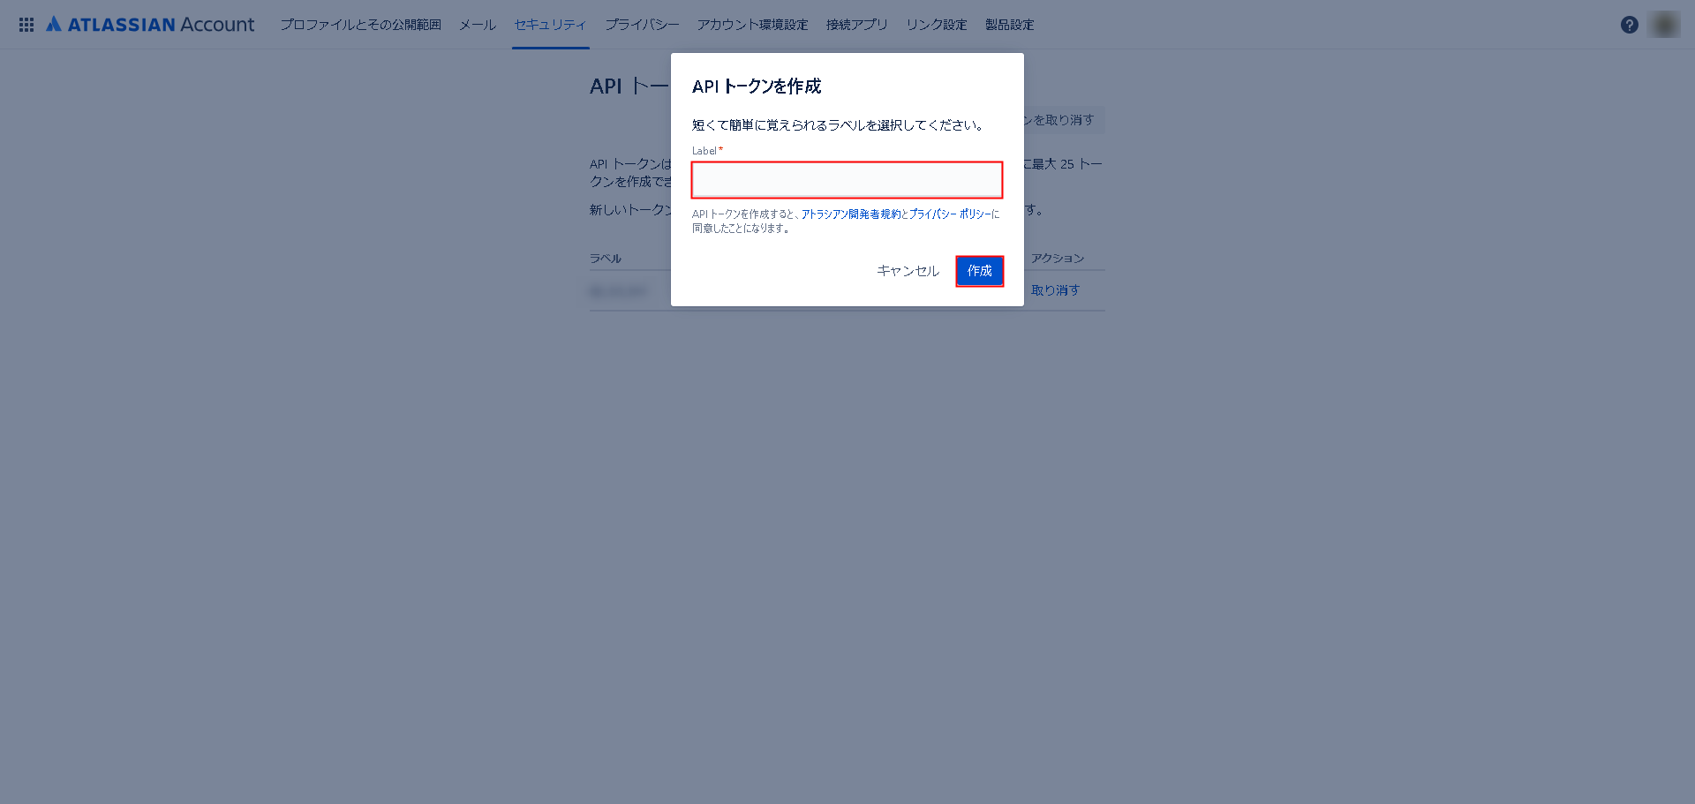Switch to プロファイルとその公開範囲 tab
Viewport: 1695px width, 804px height.
(360, 25)
